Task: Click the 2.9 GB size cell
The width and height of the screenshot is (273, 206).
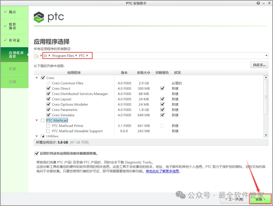Action: pos(144,83)
